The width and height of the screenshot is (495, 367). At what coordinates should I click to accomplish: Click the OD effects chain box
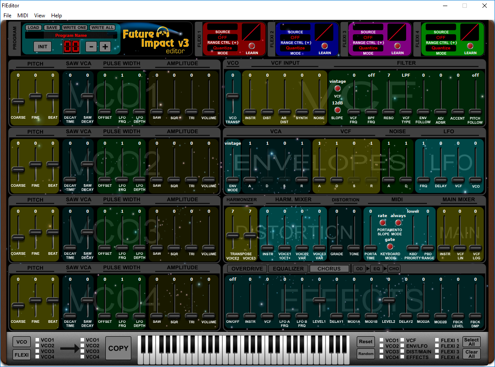click(x=359, y=269)
